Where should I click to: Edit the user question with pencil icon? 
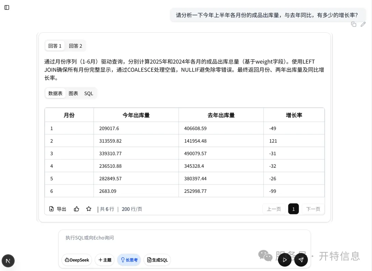point(363,24)
